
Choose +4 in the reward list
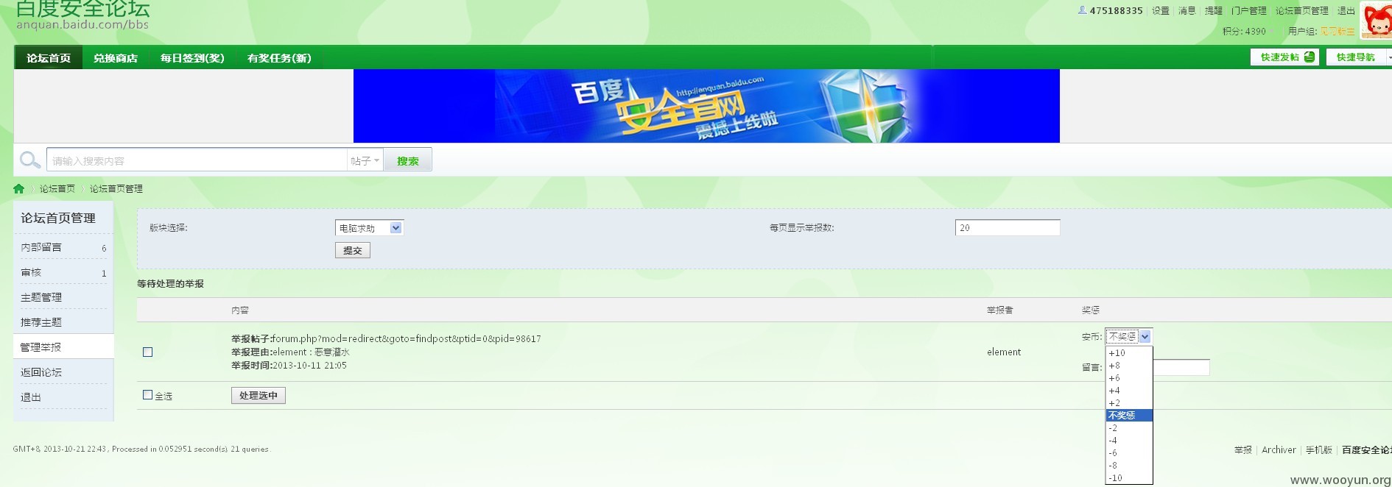tap(1129, 391)
